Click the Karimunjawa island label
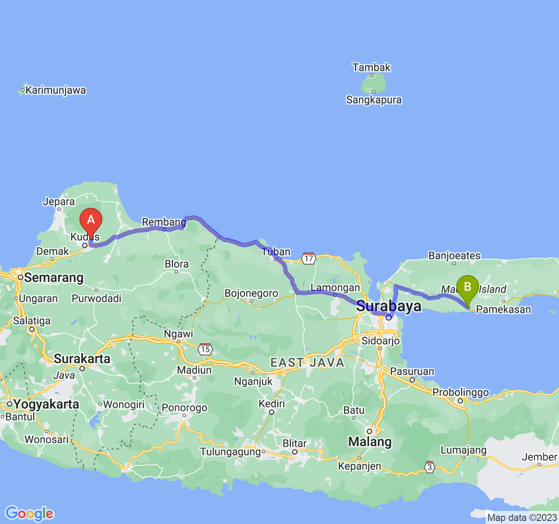The image size is (559, 524). click(56, 90)
